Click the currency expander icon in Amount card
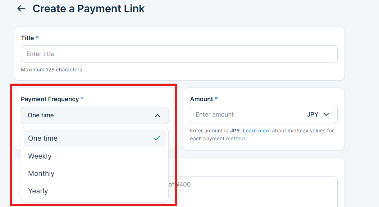The width and height of the screenshot is (379, 207). (326, 114)
